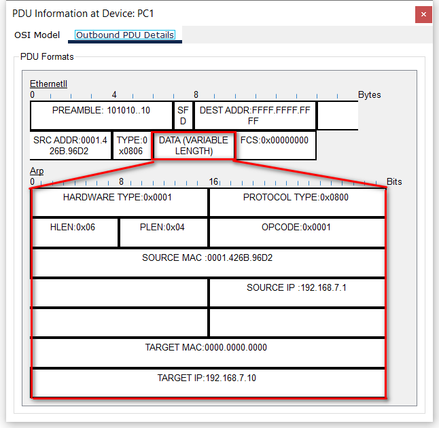The height and width of the screenshot is (428, 439).
Task: Select the PREAMBLE: 101010..10 field
Action: 101,115
